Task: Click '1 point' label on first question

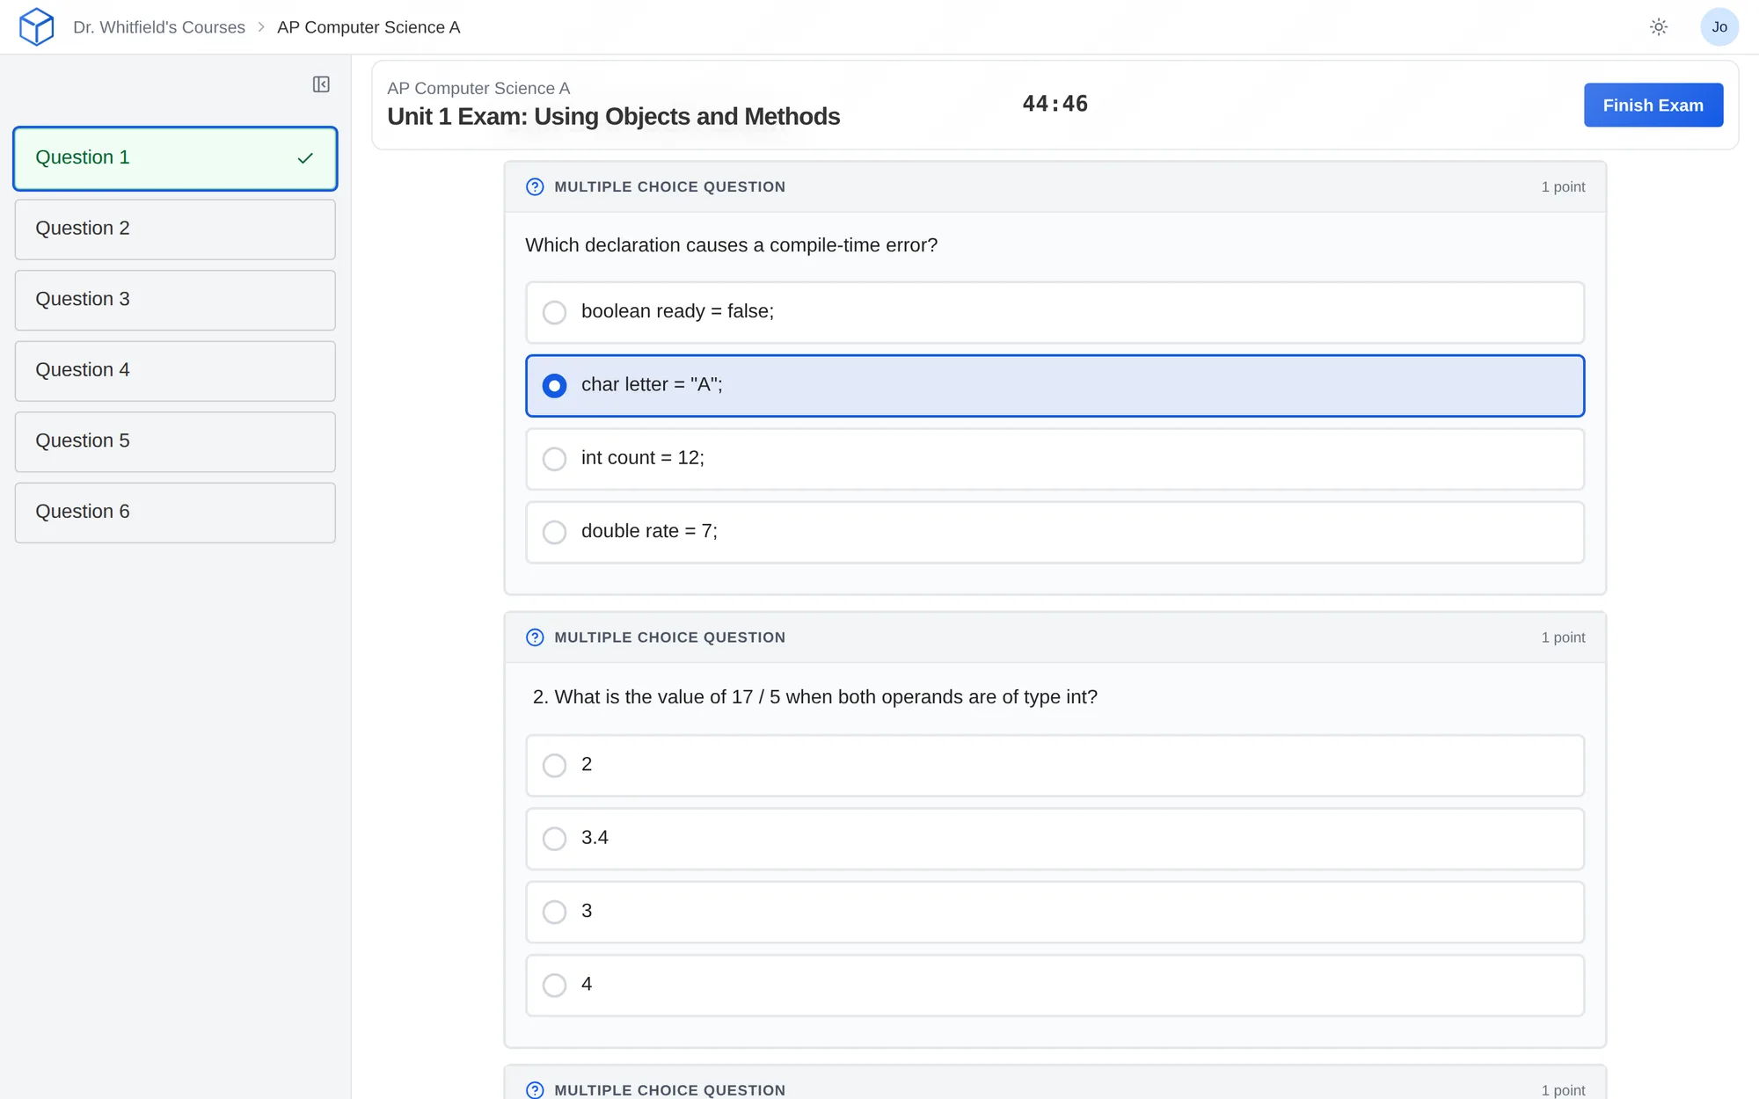Action: pos(1563,186)
